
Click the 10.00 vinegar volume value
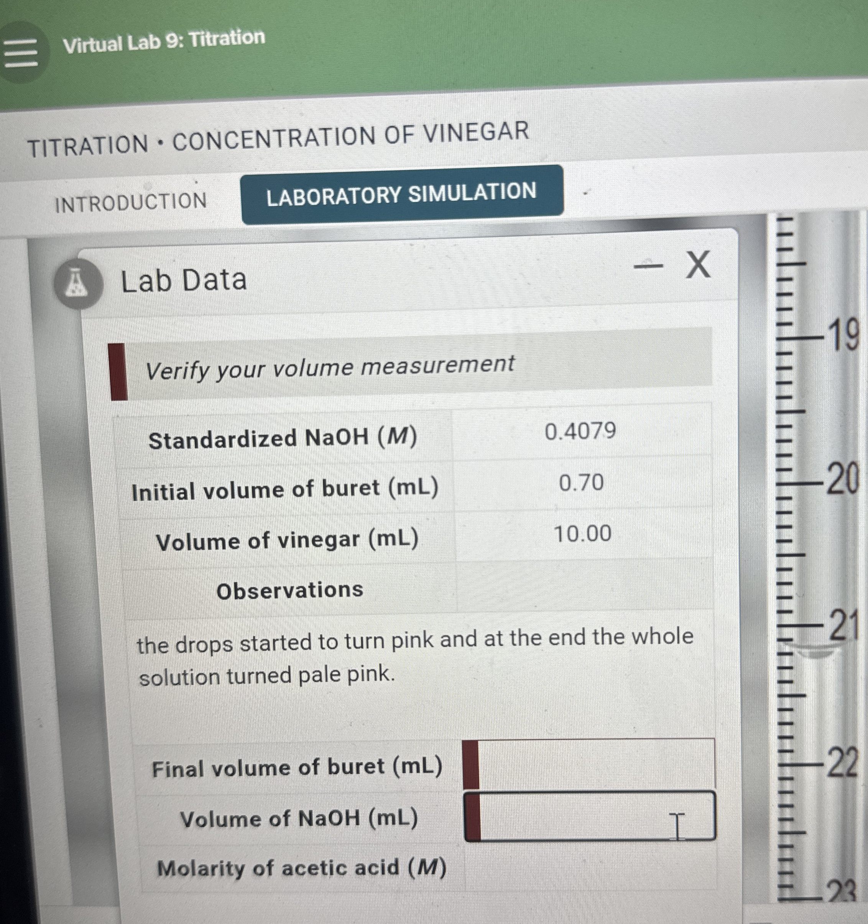tap(582, 533)
